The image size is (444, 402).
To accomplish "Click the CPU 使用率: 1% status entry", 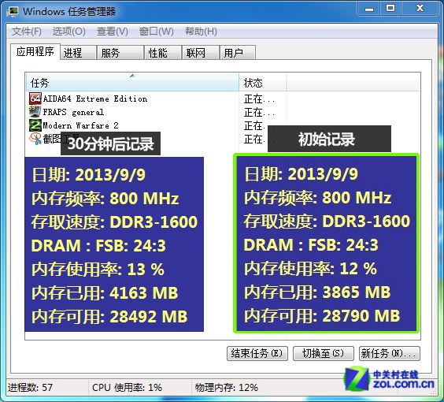I will [x=128, y=387].
